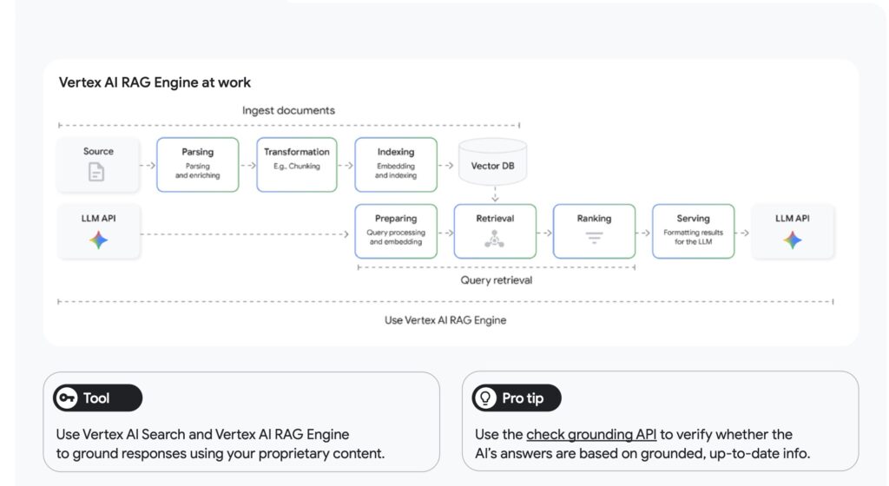
Task: Click the Vertex AI RAG Engine at work heading
Action: coord(155,82)
